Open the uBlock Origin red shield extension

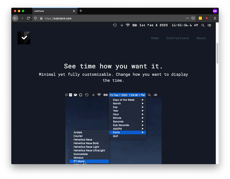(x=207, y=18)
